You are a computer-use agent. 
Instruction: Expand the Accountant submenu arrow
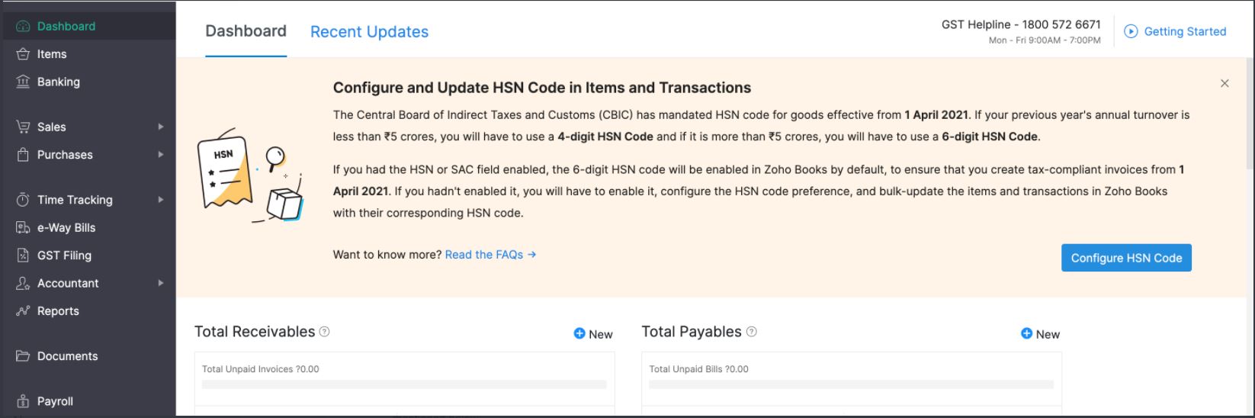coord(161,283)
